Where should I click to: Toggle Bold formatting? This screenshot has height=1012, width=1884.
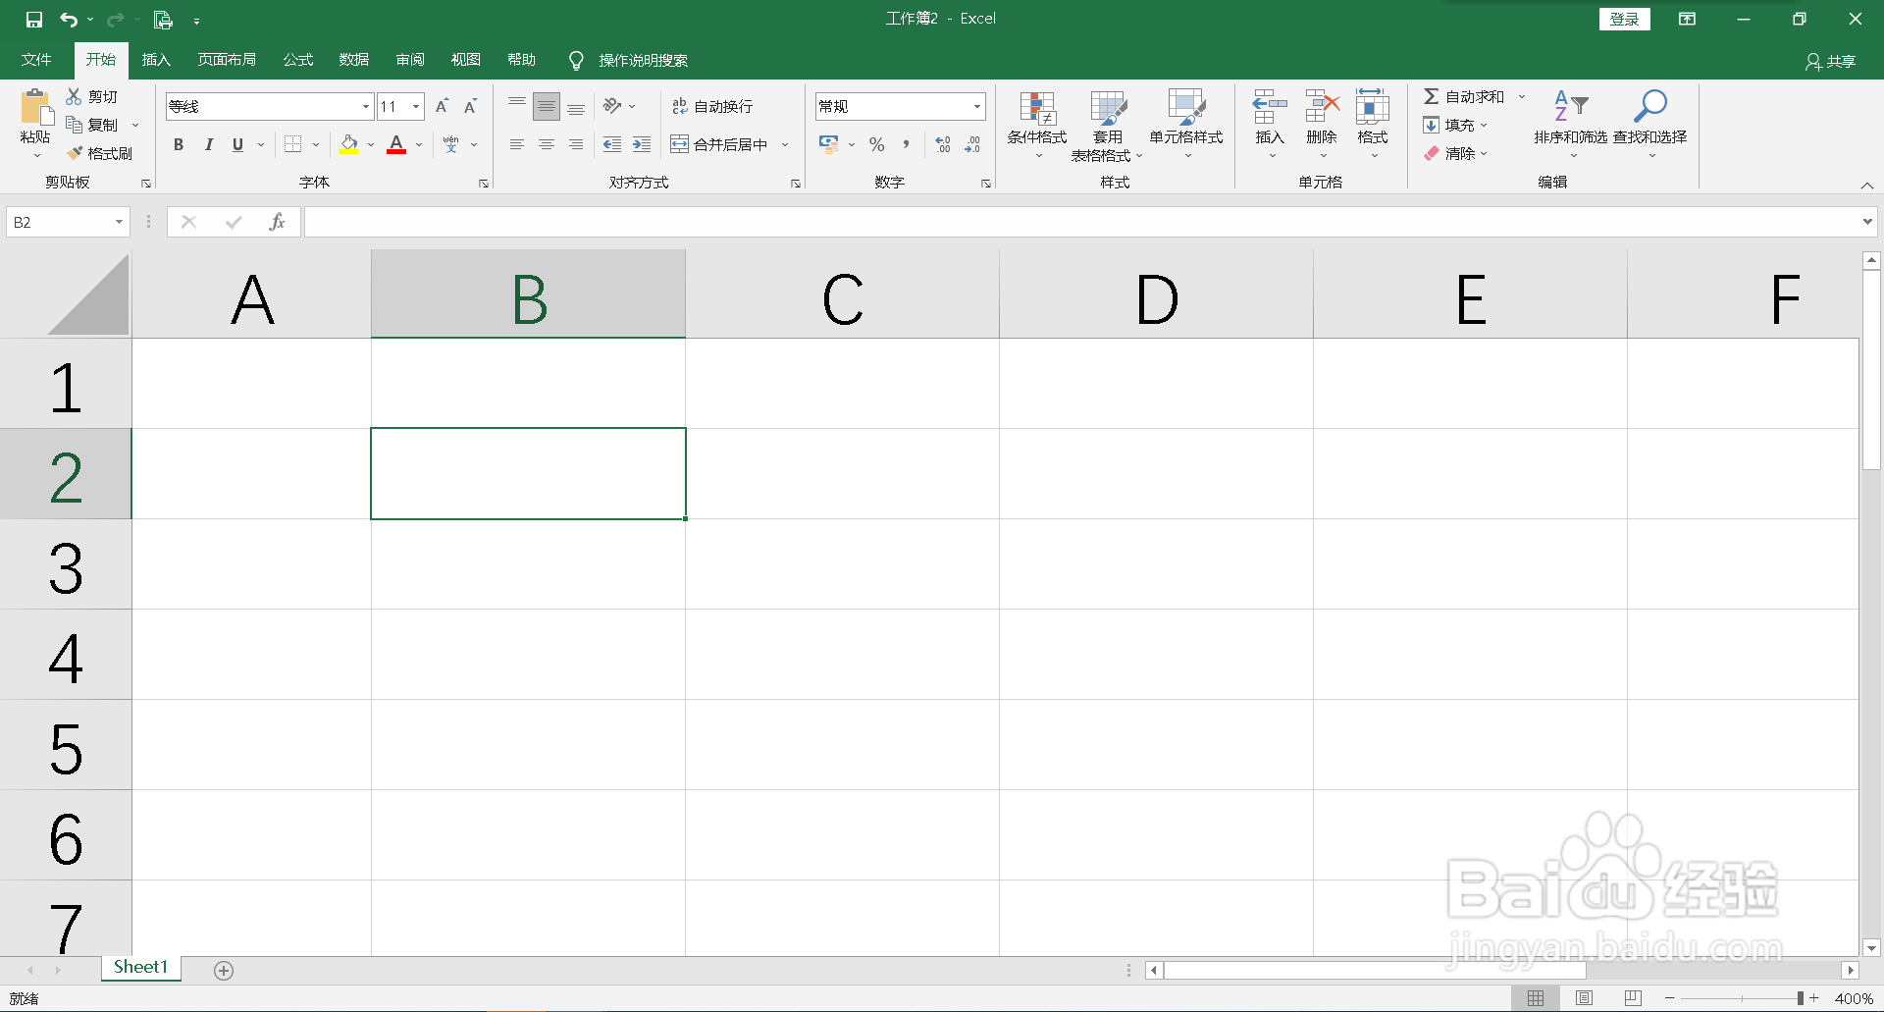[179, 144]
